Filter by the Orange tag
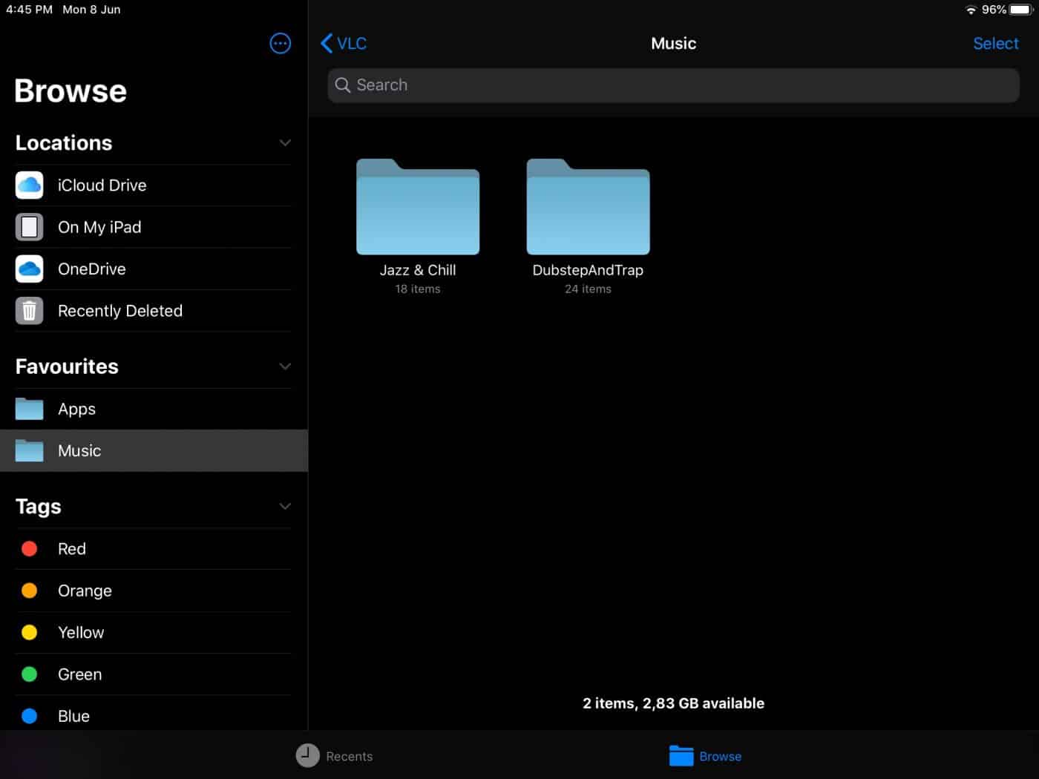 coord(85,591)
